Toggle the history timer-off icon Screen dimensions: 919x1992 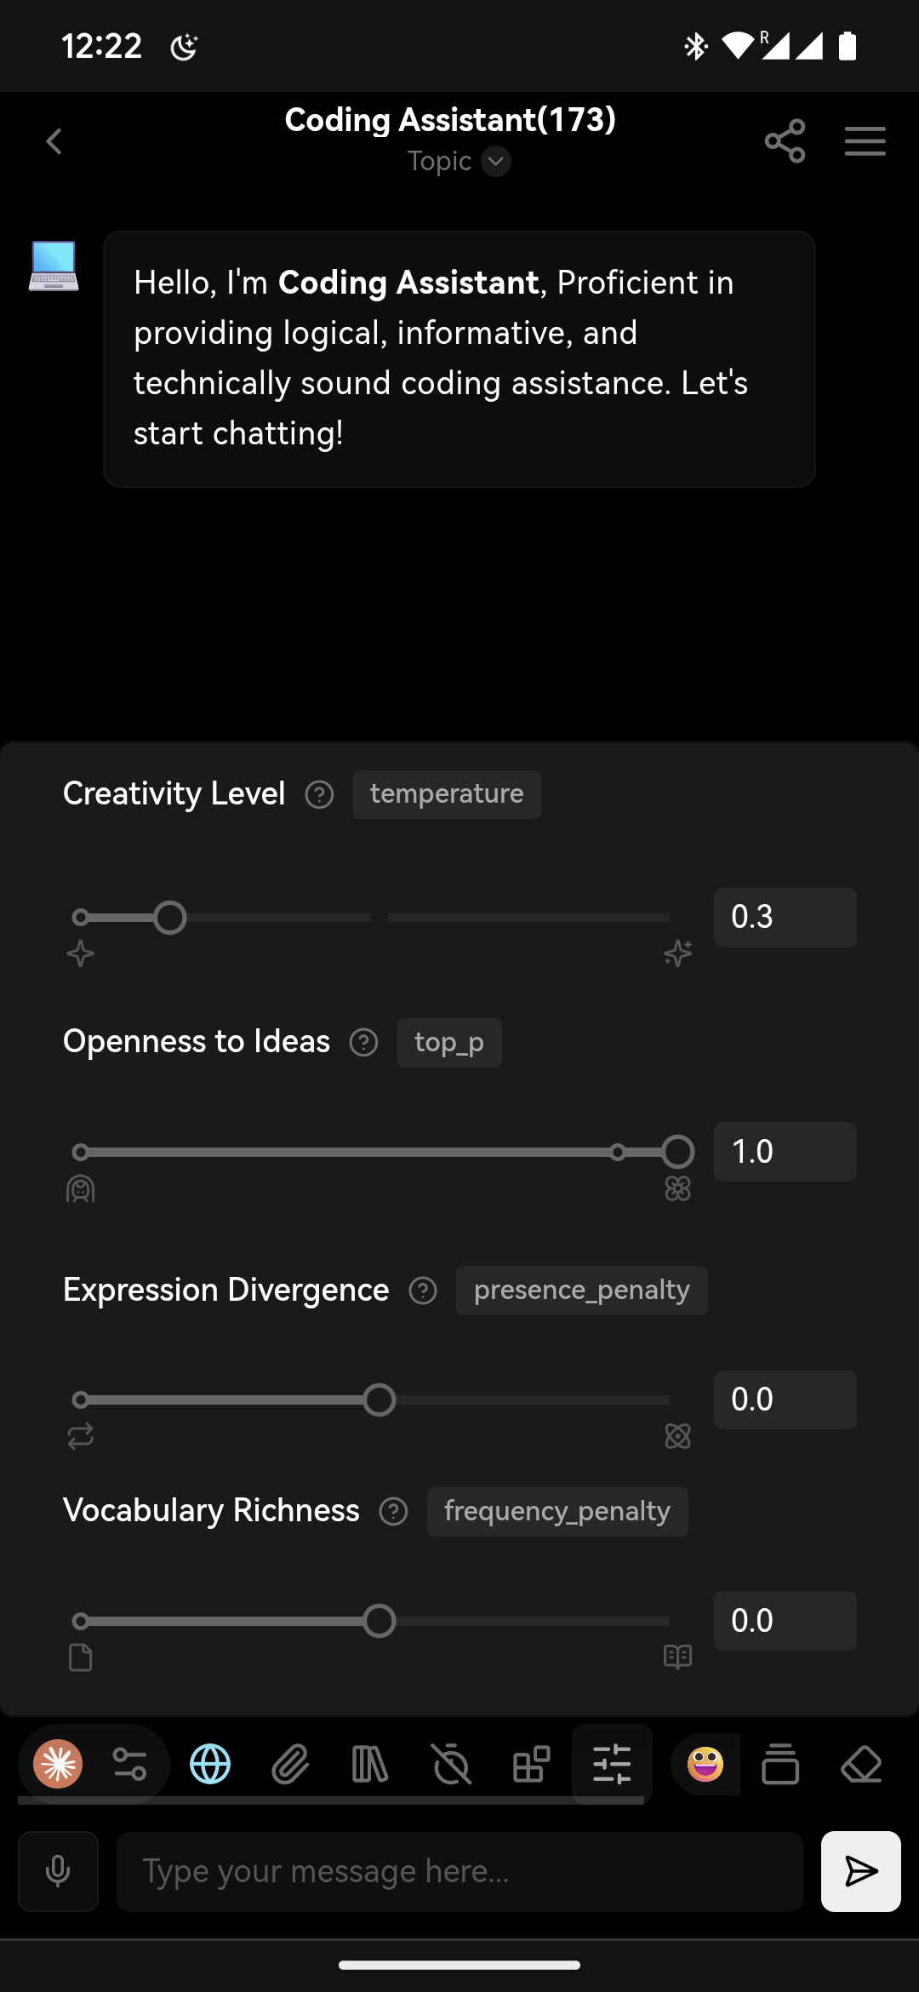coord(451,1764)
